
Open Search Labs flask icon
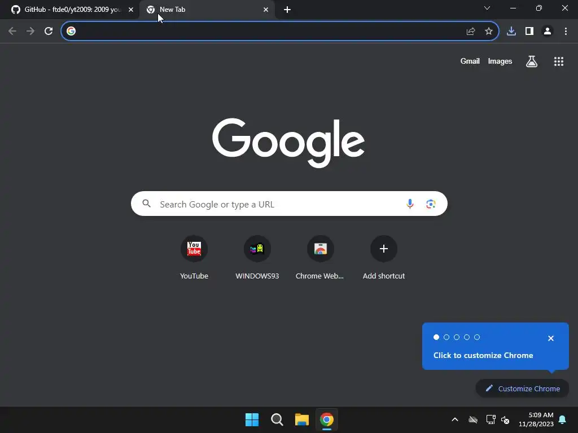(532, 61)
